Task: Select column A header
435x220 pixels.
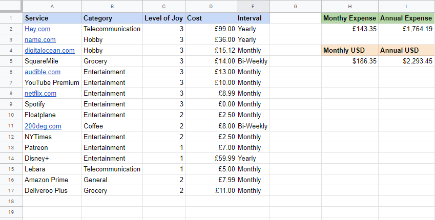Action: coord(52,6)
